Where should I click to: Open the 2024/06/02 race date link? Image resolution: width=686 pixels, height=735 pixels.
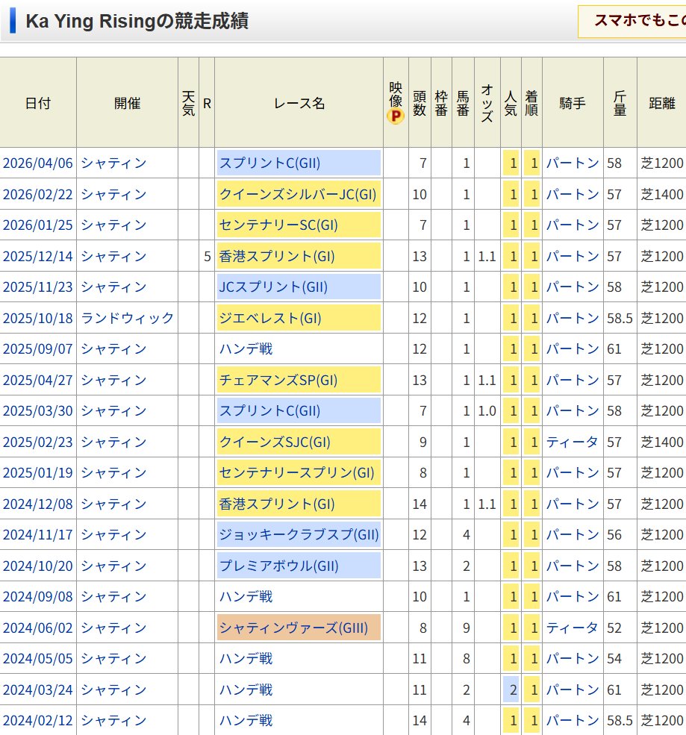[38, 628]
